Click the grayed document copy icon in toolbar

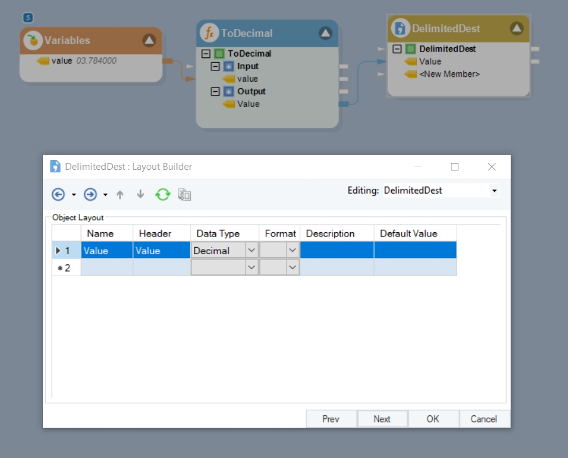coord(185,195)
